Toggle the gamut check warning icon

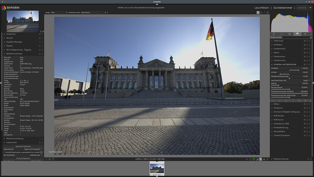click(264, 159)
